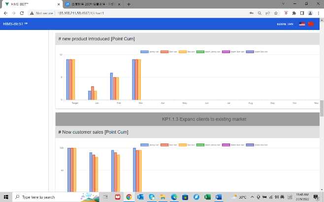This screenshot has height=202, width=324.
Task: Open a new browser tab
Action: pos(129,4)
